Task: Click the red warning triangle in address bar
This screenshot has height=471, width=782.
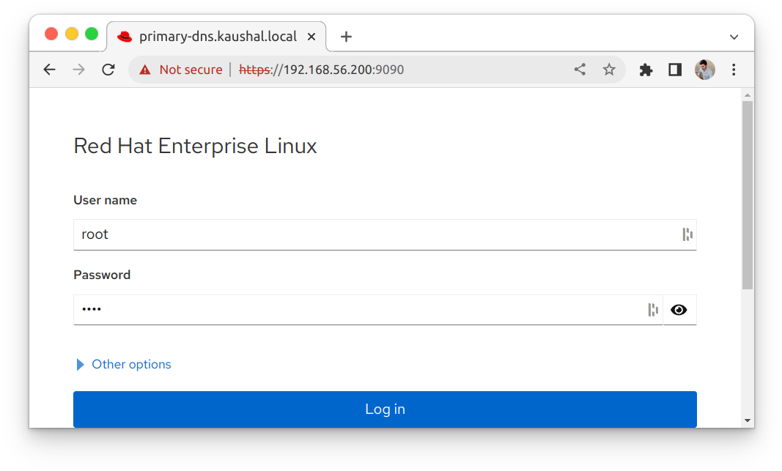Action: tap(144, 69)
